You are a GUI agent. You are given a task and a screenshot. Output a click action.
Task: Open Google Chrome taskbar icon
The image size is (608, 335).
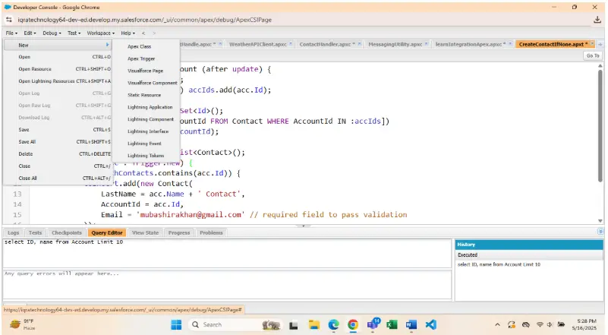[x=353, y=324]
